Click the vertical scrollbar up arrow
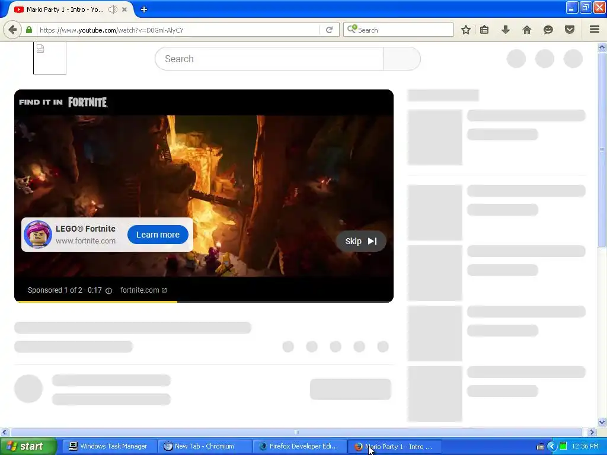The height and width of the screenshot is (455, 607). click(602, 47)
